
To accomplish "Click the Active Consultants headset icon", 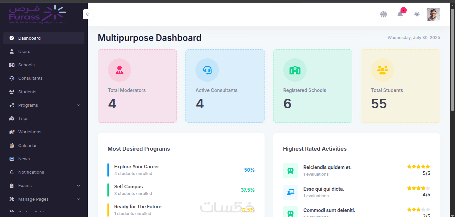I will [207, 70].
